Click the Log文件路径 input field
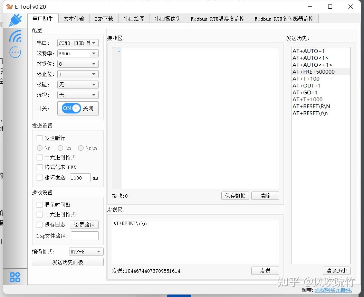Image resolution: width=364 pixels, height=297 pixels. tap(85, 235)
